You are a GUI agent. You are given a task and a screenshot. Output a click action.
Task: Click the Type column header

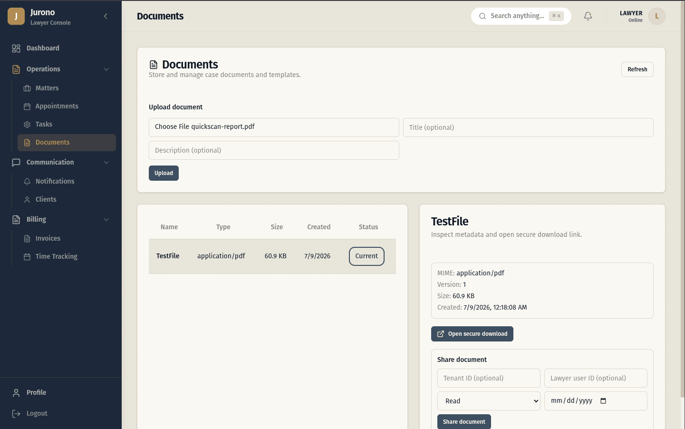[x=223, y=227]
